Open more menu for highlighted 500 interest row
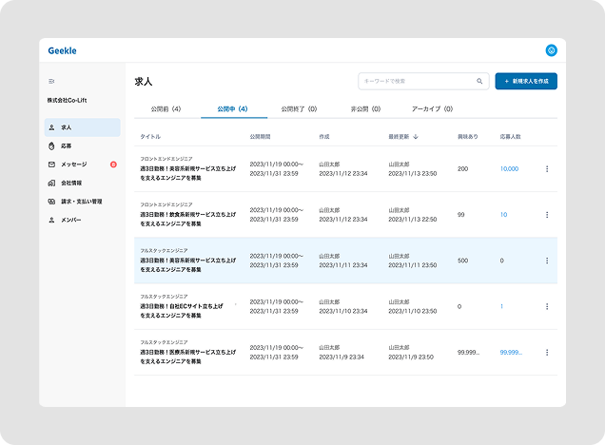This screenshot has height=445, width=605. point(547,261)
